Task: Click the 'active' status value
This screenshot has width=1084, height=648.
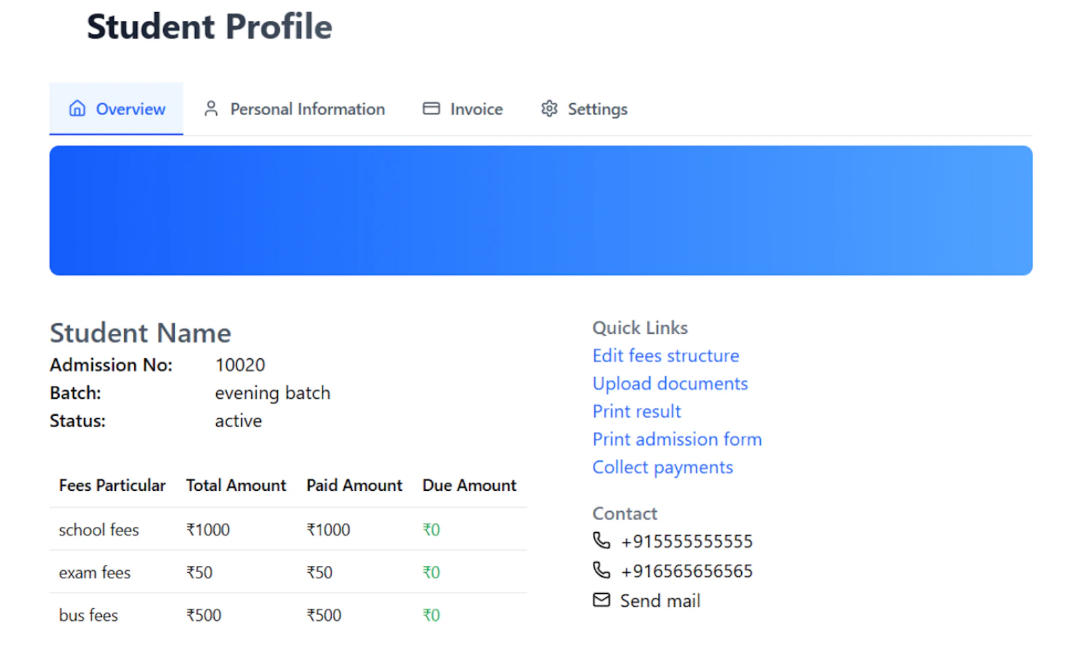Action: [238, 421]
